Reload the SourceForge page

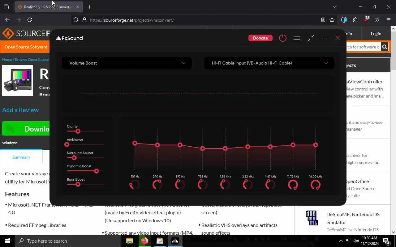pyautogui.click(x=30, y=20)
